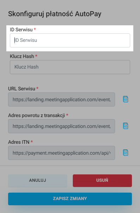Delete configuration with the USUŃ button
Image resolution: width=140 pixels, height=213 pixels.
tap(102, 181)
